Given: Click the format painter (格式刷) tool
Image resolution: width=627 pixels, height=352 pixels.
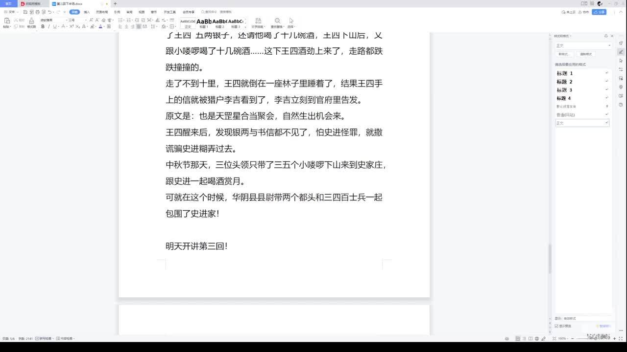Looking at the screenshot, I should pos(31,22).
